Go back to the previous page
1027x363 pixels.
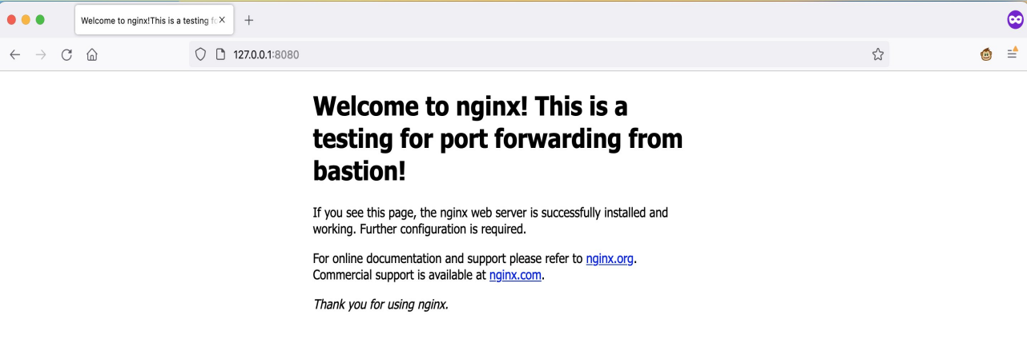14,55
